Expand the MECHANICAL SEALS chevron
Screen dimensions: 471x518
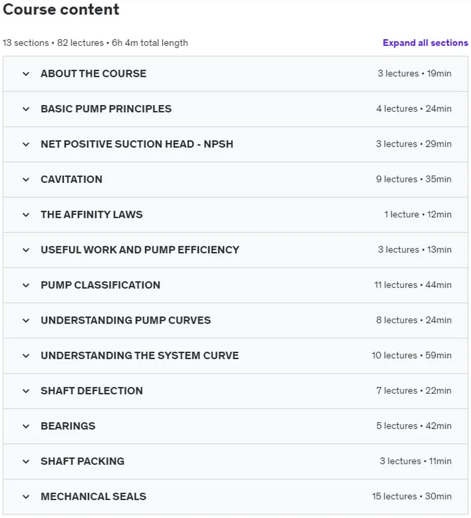tap(26, 496)
